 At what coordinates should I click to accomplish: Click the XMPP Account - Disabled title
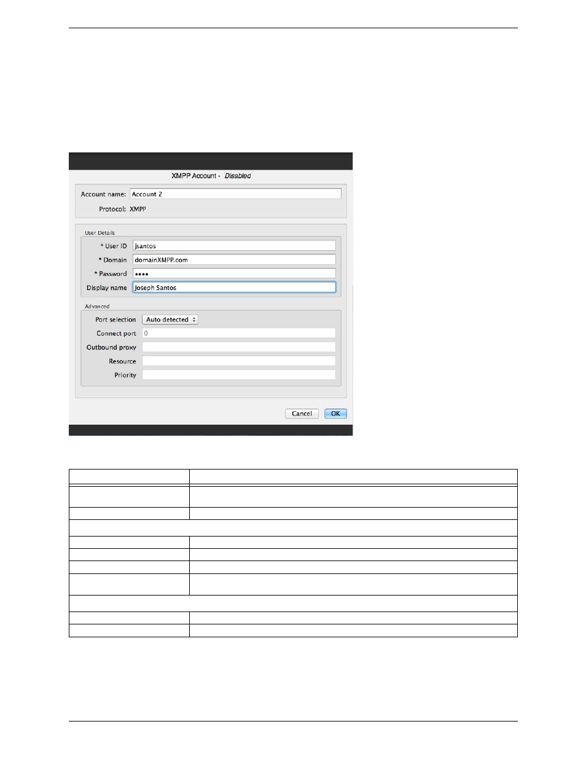(211, 176)
